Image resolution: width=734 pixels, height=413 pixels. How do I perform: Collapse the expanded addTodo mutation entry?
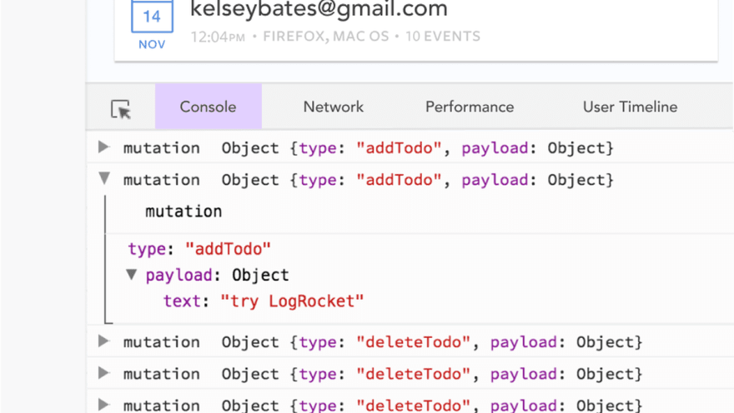tap(104, 178)
